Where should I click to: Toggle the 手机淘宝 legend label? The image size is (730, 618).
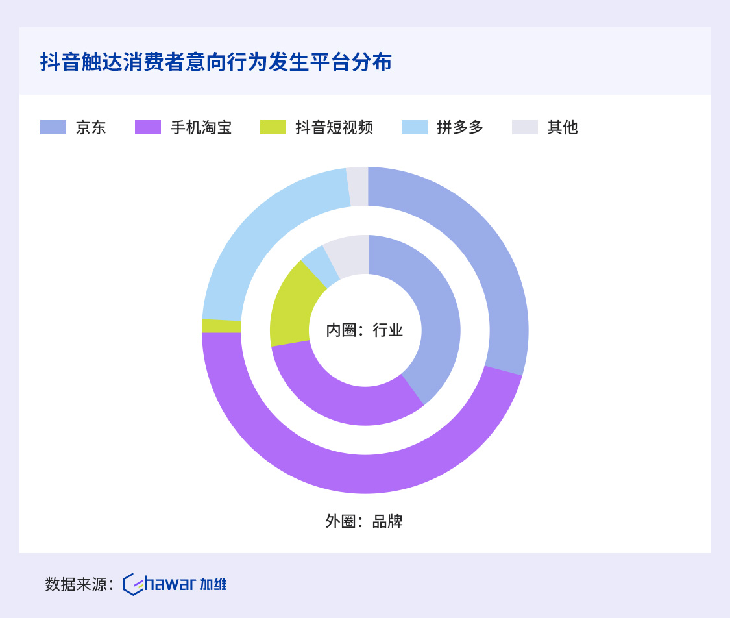pos(201,127)
